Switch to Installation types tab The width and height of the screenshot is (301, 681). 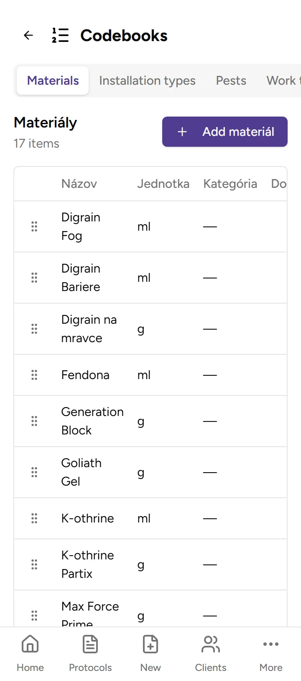[147, 81]
